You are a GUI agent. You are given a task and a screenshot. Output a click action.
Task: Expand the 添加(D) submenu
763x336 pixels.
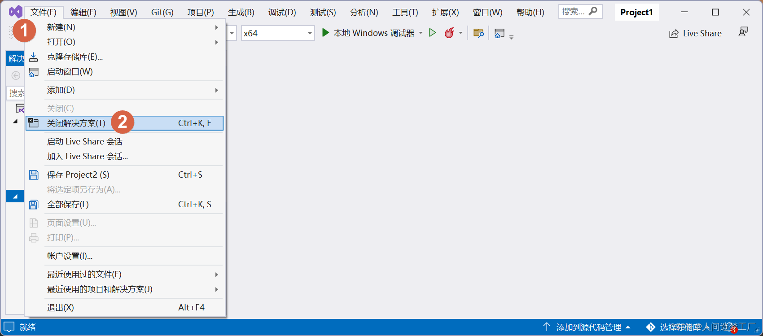coord(124,90)
